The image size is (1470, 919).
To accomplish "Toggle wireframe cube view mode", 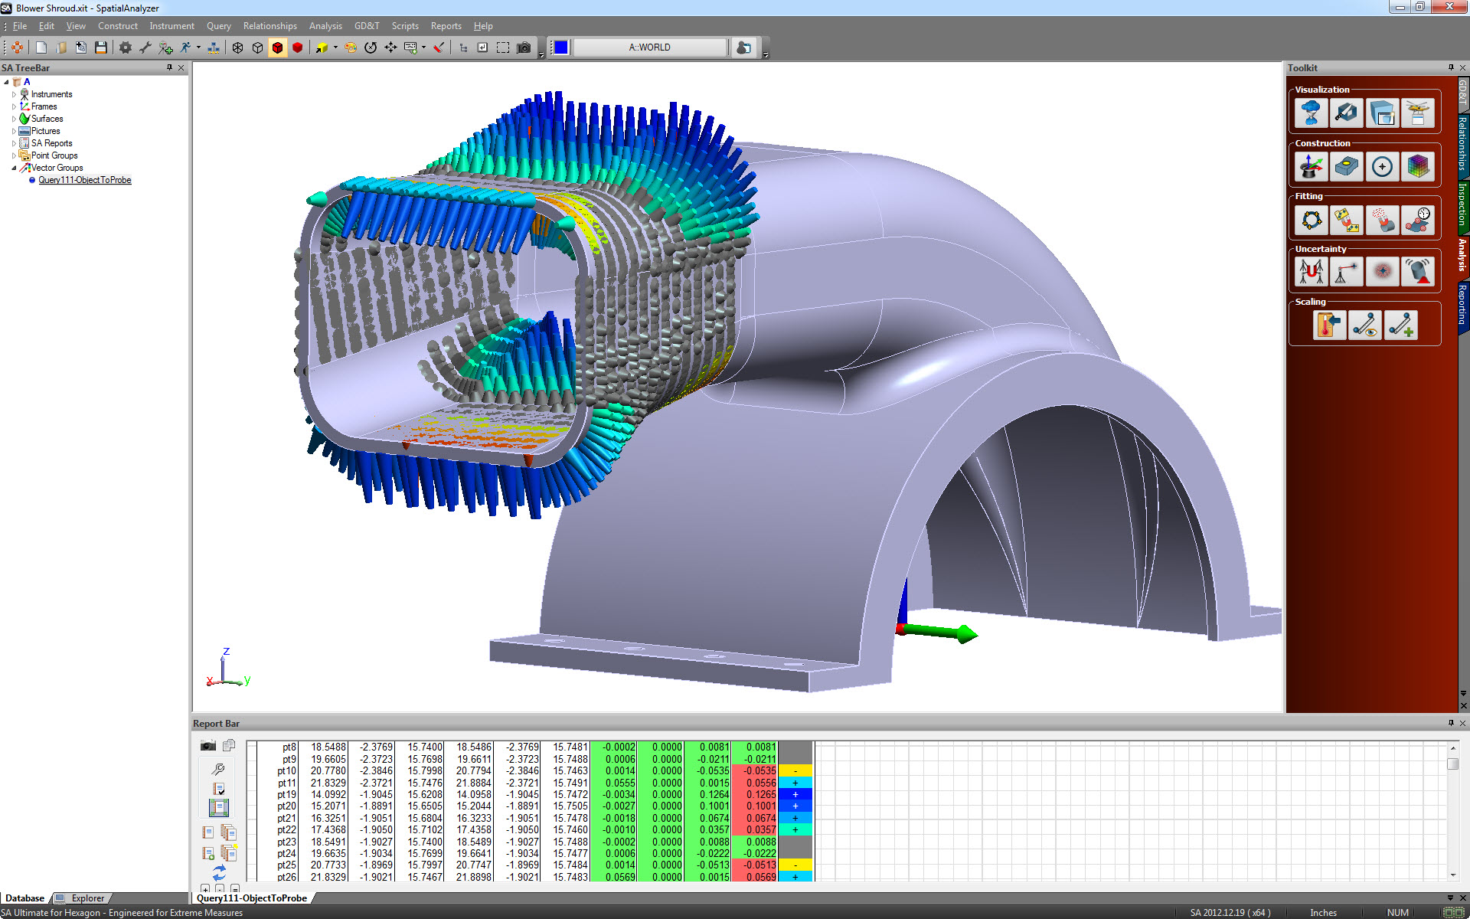I will (x=238, y=47).
